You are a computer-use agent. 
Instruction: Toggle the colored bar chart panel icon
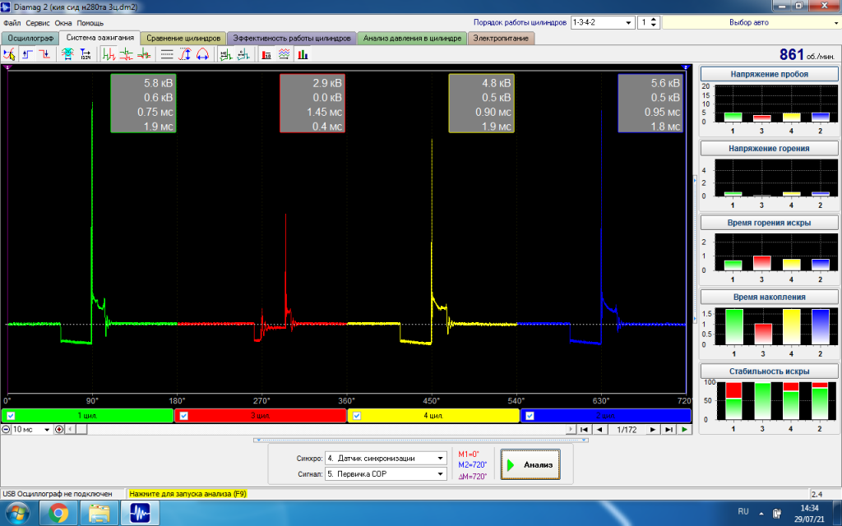(x=303, y=54)
